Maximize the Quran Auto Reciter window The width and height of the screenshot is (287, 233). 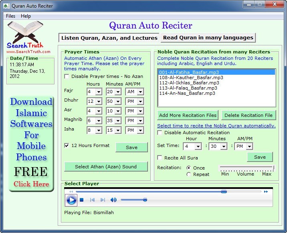pos(260,4)
